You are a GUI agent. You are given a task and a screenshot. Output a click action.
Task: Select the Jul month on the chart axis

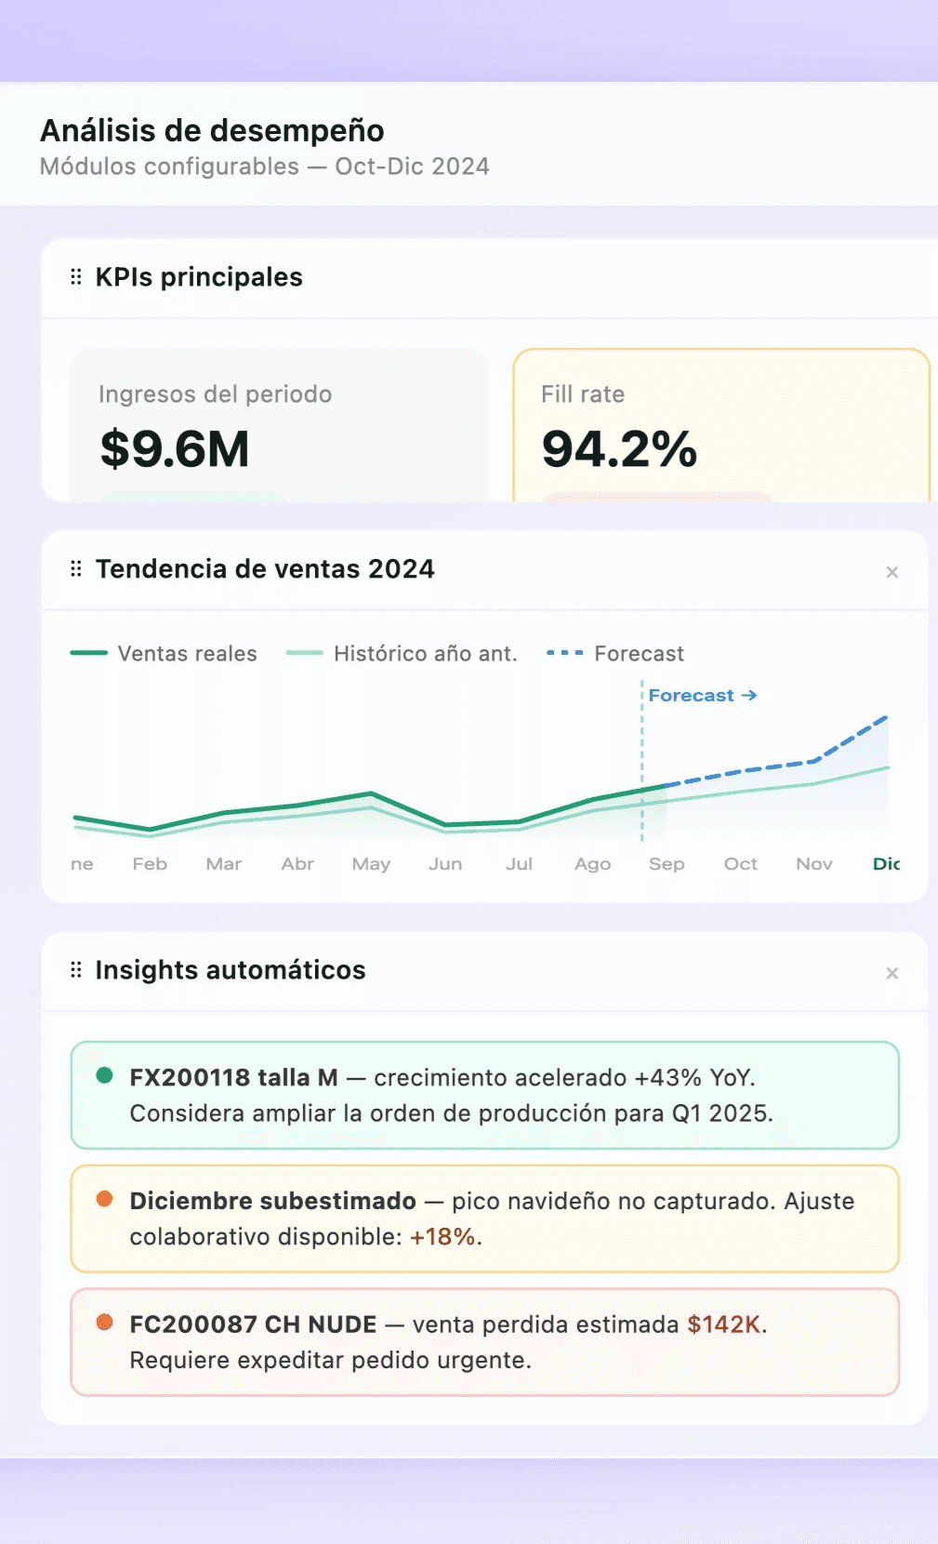tap(519, 864)
